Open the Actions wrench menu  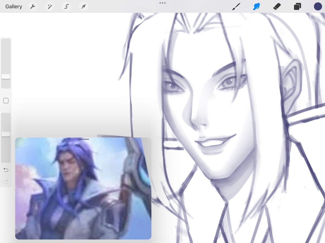point(33,6)
